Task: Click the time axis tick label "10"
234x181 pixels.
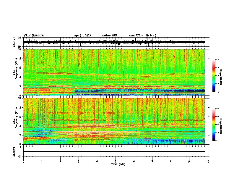Action: pyautogui.click(x=208, y=161)
